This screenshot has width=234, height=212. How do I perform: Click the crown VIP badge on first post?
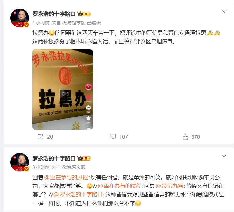84,14
